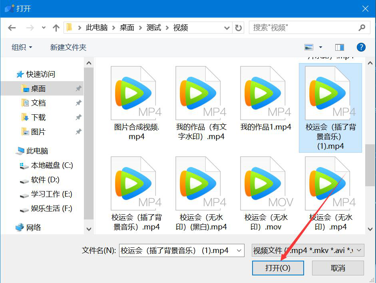The width and height of the screenshot is (376, 283).
Task: Select file icon 我的作品1.mp4
Action: pyautogui.click(x=266, y=93)
